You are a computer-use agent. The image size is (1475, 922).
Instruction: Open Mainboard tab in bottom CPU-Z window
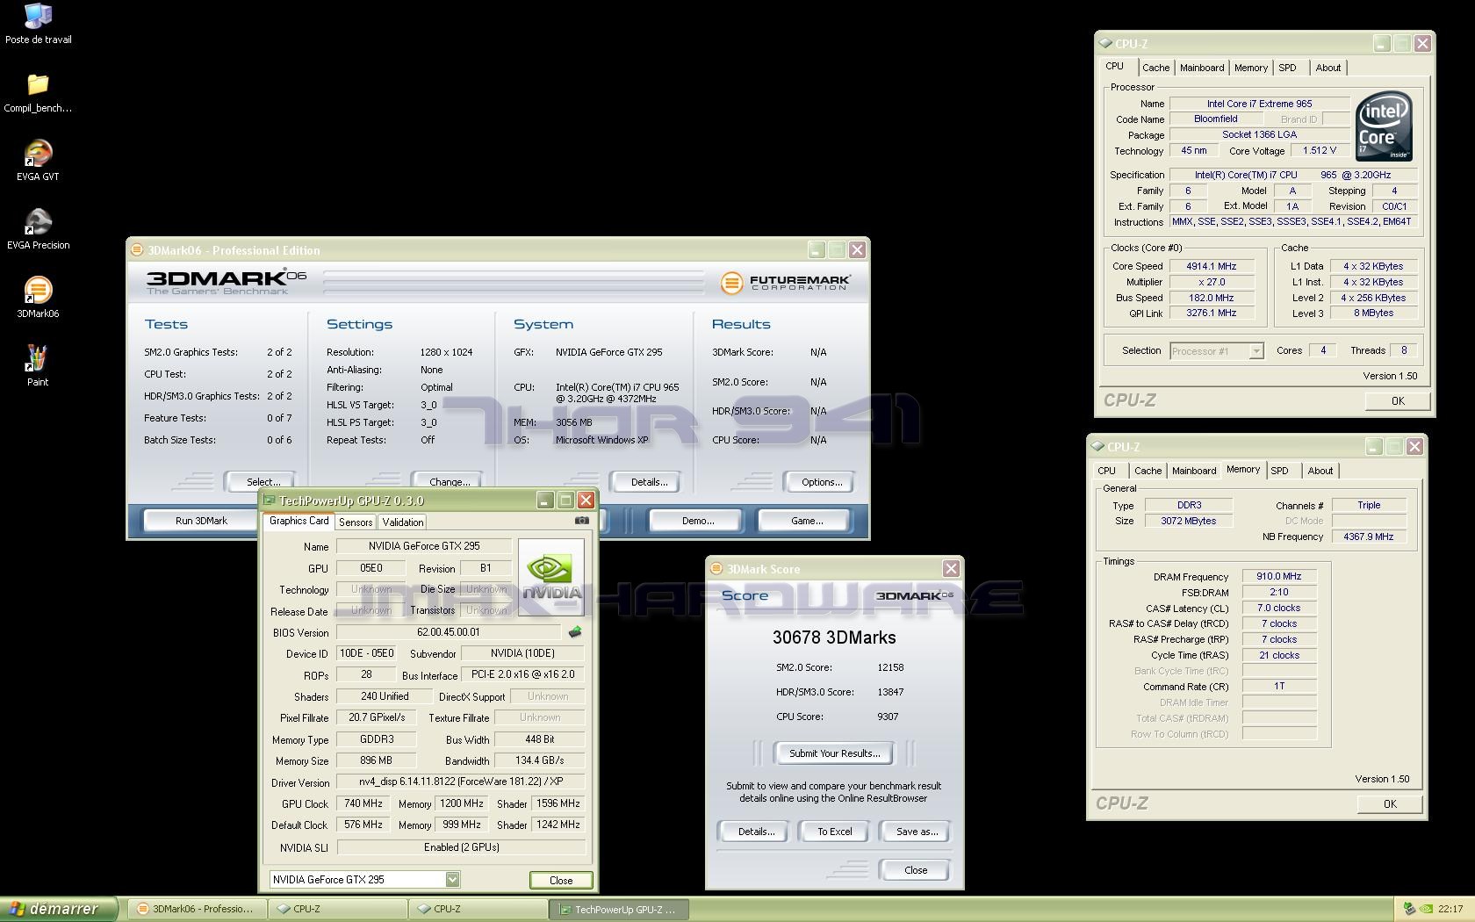click(1194, 471)
